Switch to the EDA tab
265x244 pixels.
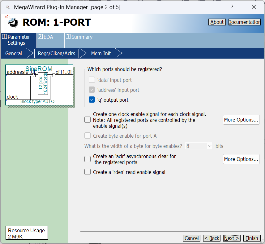[x=50, y=40]
